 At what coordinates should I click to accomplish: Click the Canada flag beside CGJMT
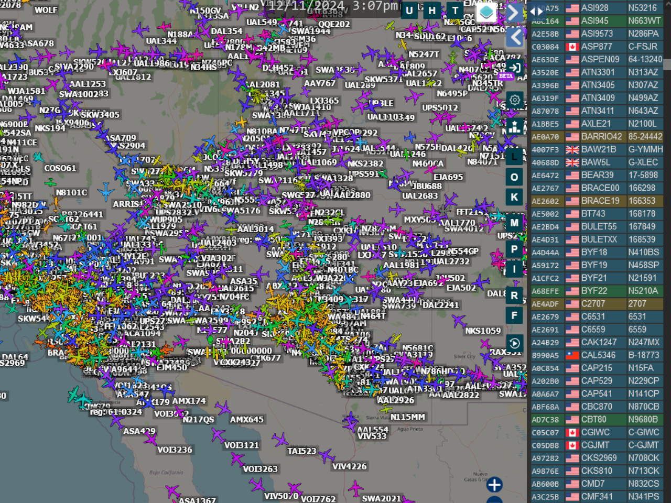pyautogui.click(x=572, y=445)
